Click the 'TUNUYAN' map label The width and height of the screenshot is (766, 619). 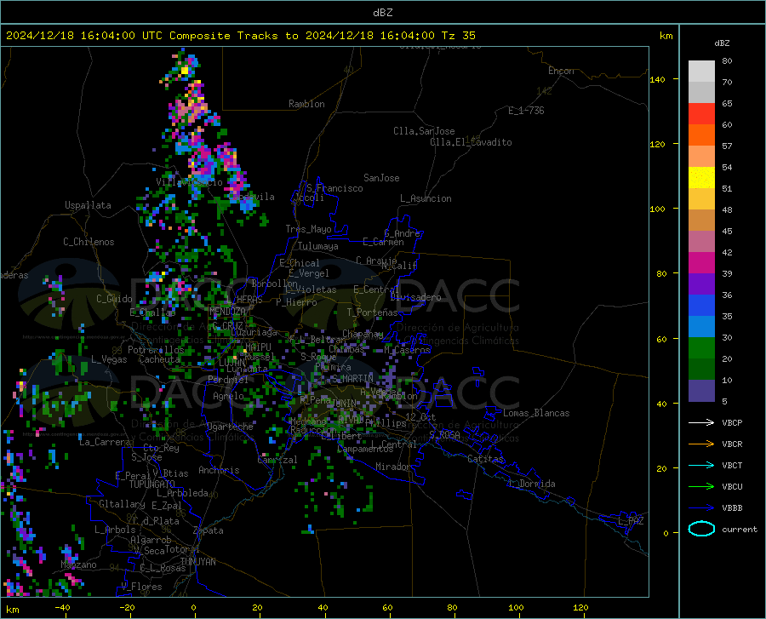click(x=197, y=561)
